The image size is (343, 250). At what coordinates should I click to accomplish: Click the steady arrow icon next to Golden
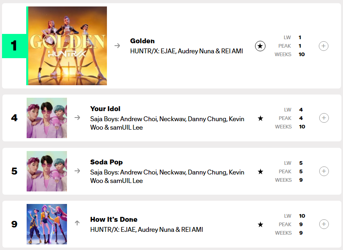(117, 46)
